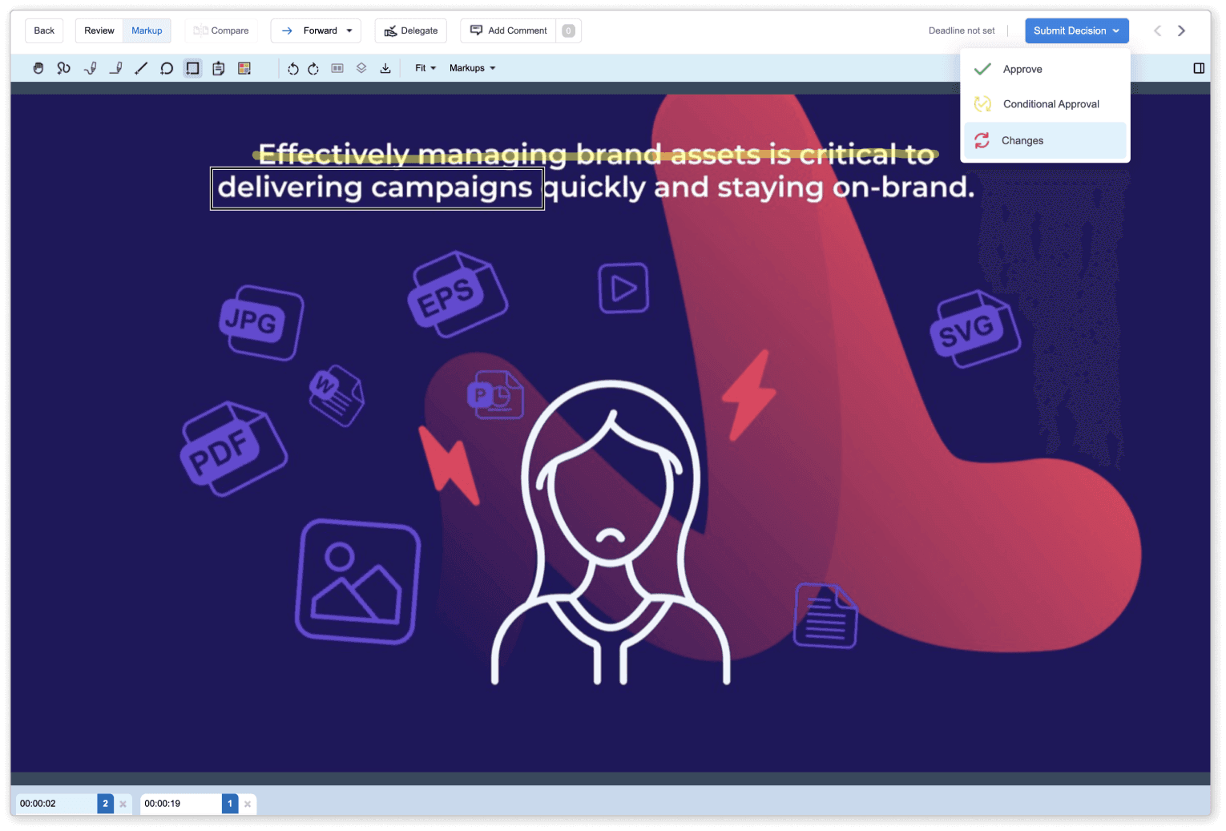Open the markup color palette
This screenshot has width=1226, height=831.
coord(244,68)
